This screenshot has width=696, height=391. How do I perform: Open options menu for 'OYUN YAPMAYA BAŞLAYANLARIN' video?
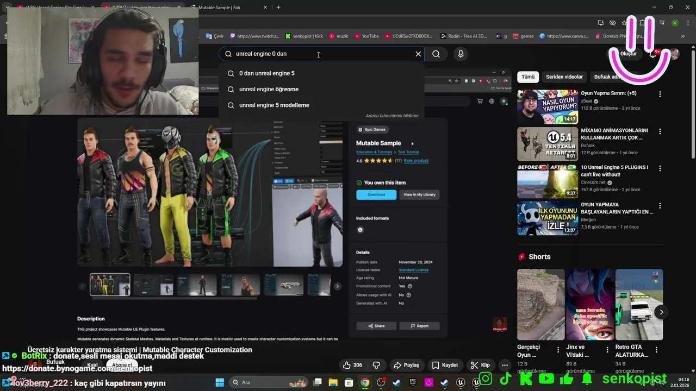tap(660, 206)
